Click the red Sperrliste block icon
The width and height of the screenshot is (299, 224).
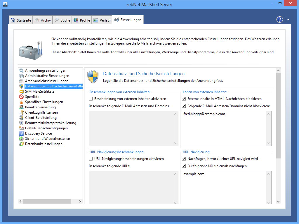tap(21, 97)
